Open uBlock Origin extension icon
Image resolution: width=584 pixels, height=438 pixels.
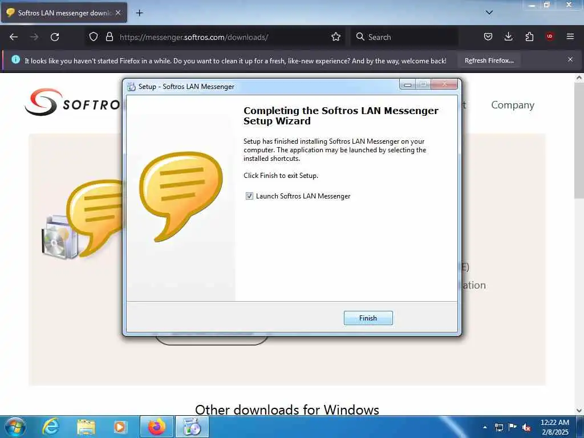pyautogui.click(x=549, y=36)
